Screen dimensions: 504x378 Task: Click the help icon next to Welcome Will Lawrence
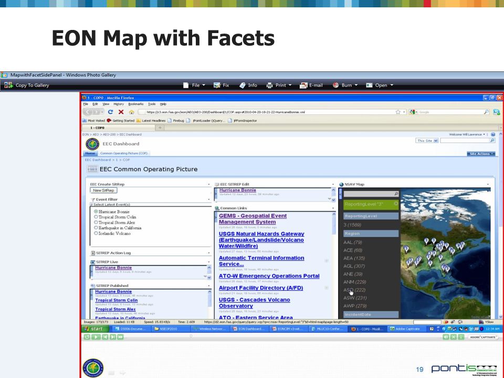click(x=493, y=134)
